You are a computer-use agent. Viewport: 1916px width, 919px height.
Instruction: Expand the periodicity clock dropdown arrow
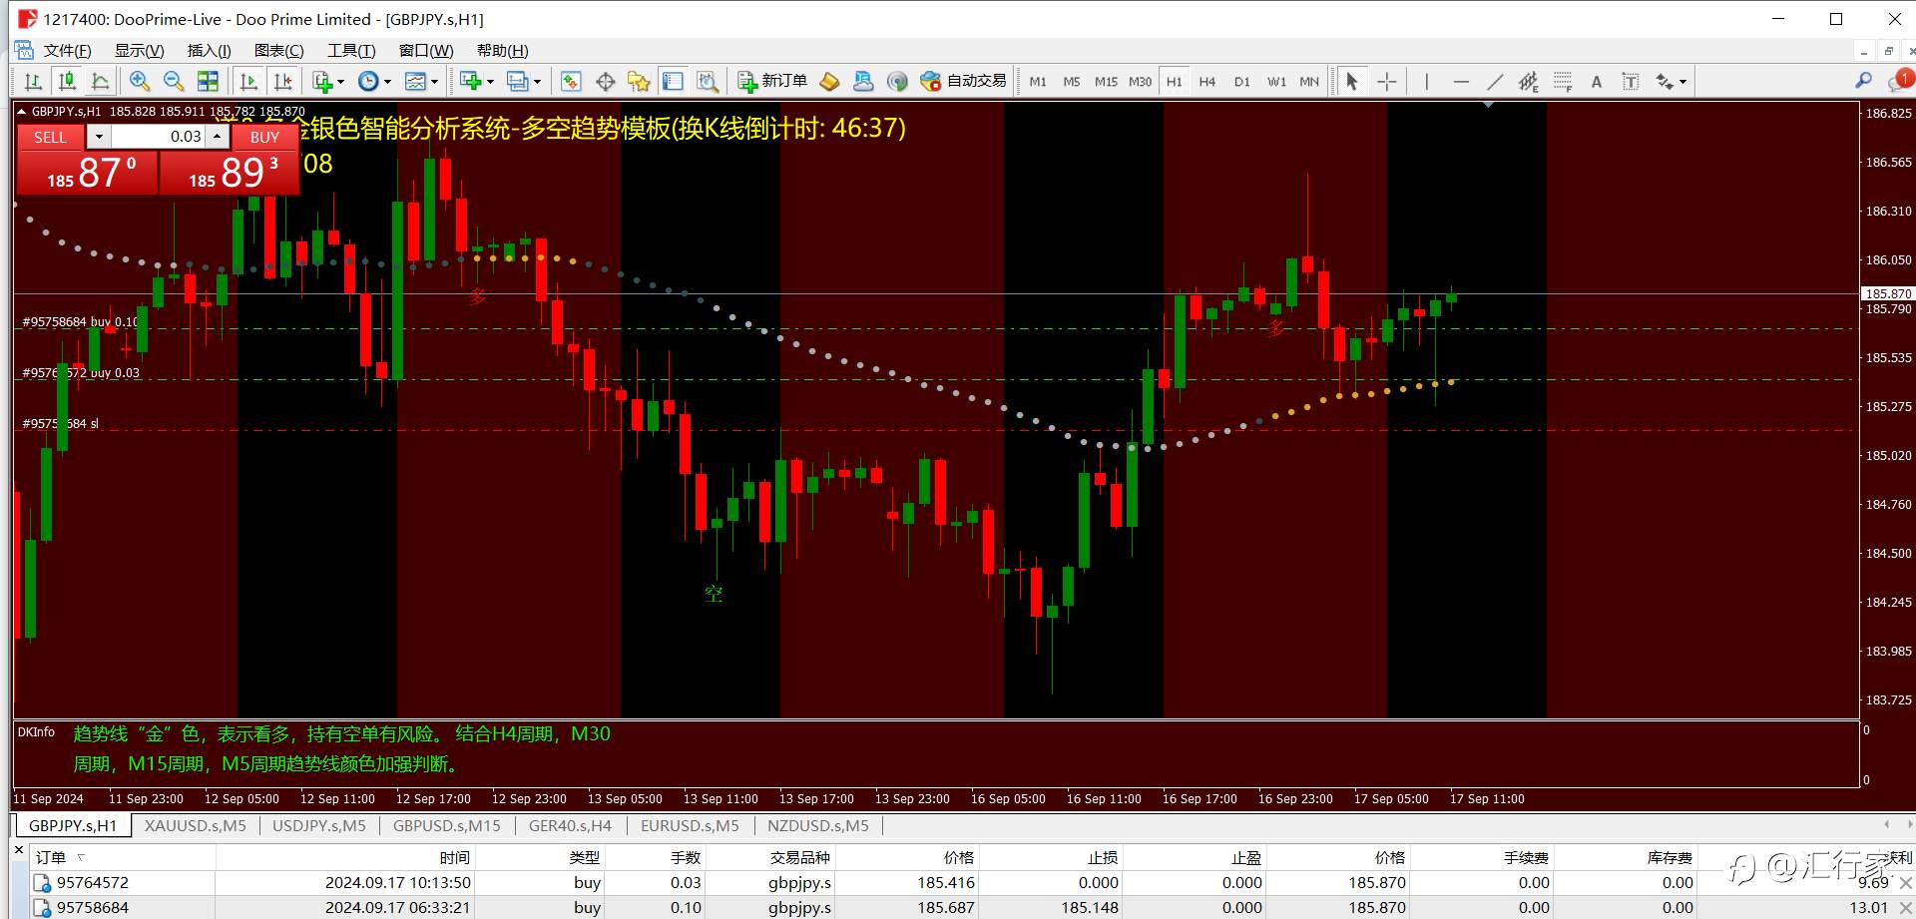388,82
